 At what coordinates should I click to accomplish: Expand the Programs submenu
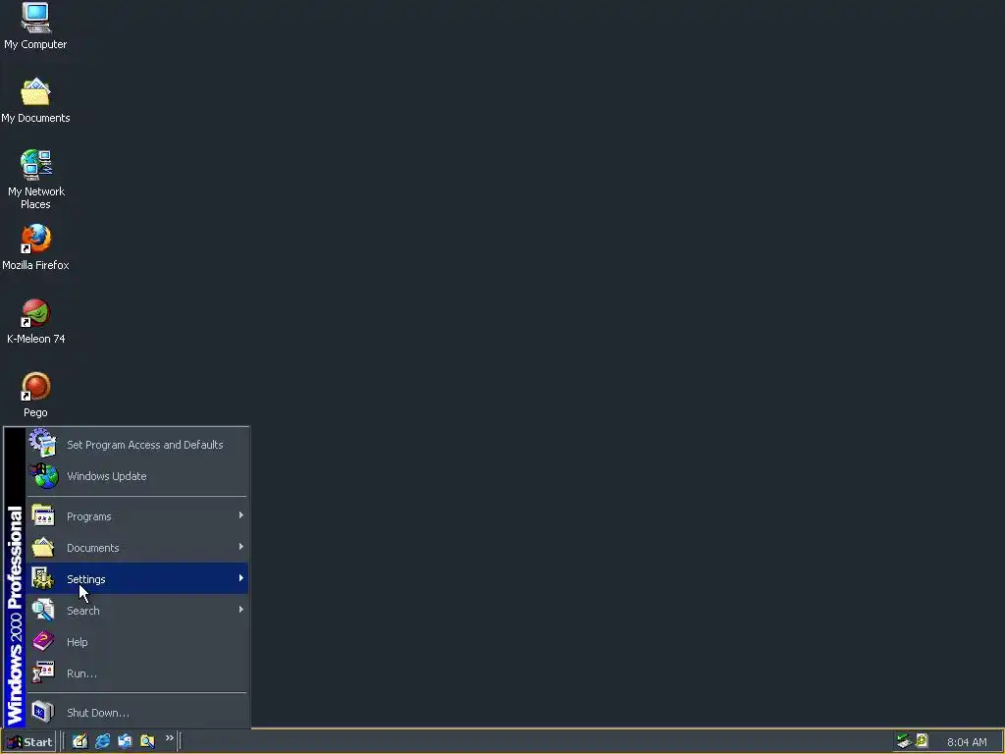pos(136,516)
